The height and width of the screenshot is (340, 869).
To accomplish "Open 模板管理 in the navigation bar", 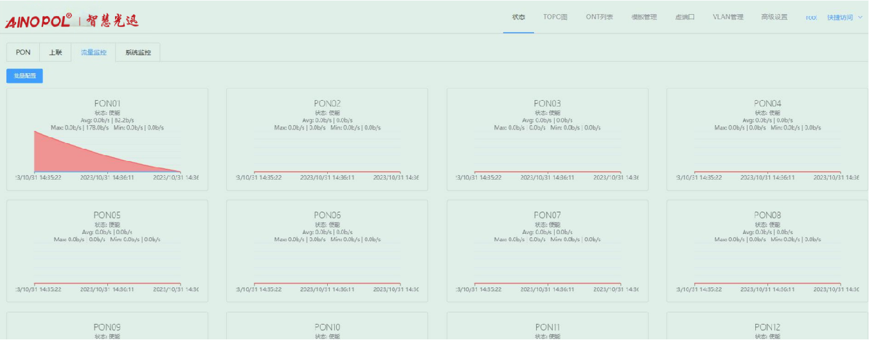I will [644, 17].
